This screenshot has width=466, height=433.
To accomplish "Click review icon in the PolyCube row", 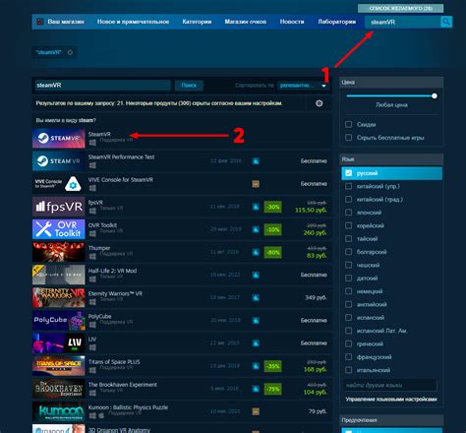I will point(256,321).
